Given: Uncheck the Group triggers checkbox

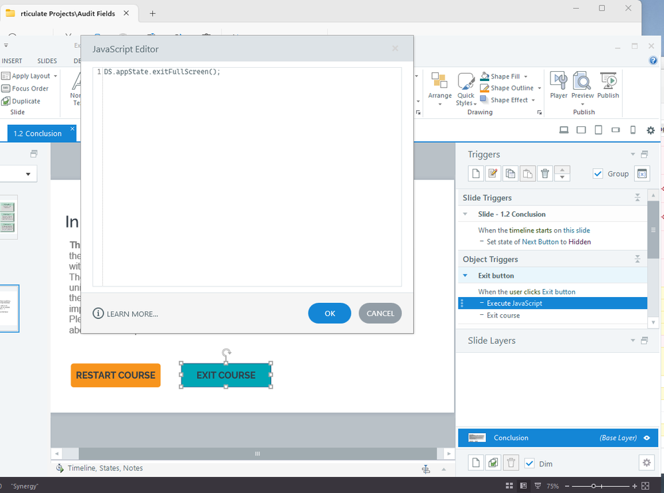Looking at the screenshot, I should [x=598, y=173].
